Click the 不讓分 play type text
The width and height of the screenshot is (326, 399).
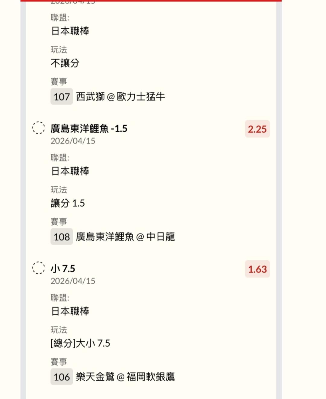[x=65, y=63]
